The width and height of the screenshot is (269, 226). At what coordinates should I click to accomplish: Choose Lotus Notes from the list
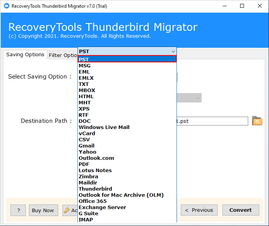127,171
